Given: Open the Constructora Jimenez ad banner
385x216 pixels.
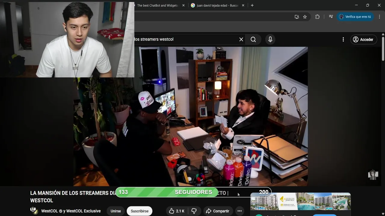Looking at the screenshot, I should [x=300, y=202].
